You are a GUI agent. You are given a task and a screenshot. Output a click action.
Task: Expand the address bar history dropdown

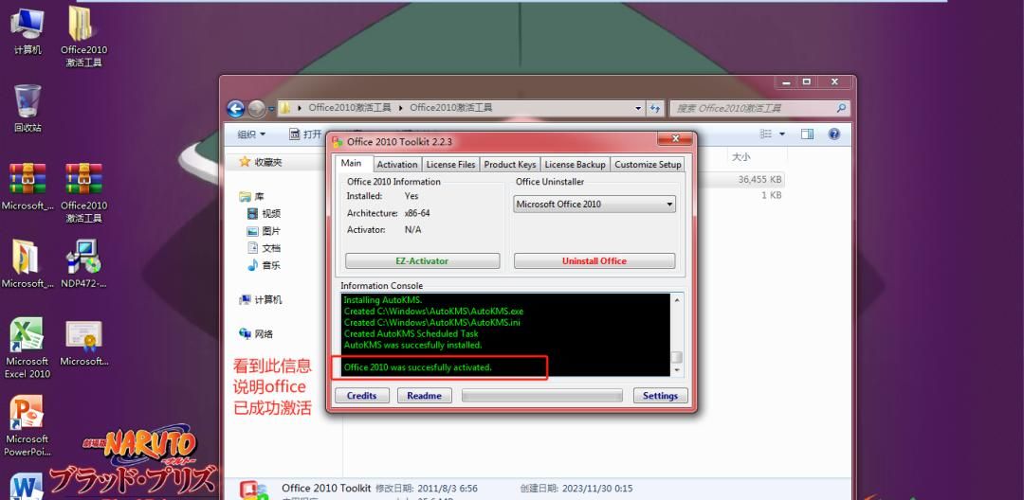(638, 108)
